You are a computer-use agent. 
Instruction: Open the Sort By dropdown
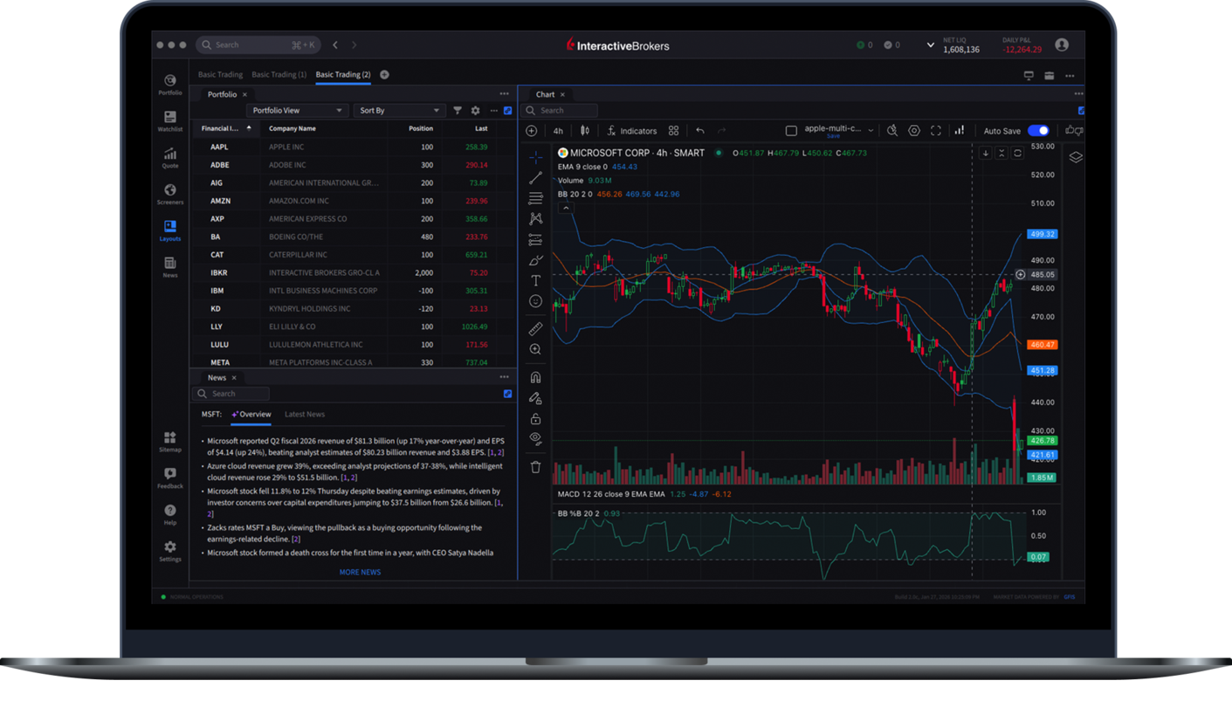pos(399,110)
